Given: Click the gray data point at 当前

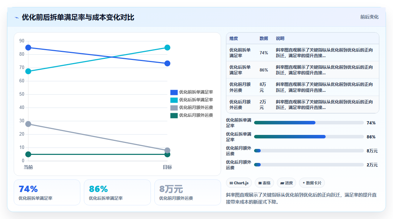Looking at the screenshot, I should (28, 124).
